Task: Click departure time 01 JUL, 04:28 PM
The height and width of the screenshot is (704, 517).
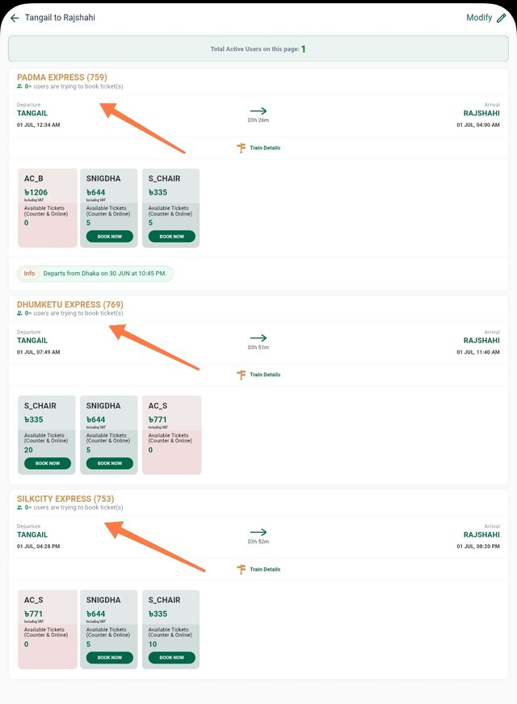Action: 39,547
